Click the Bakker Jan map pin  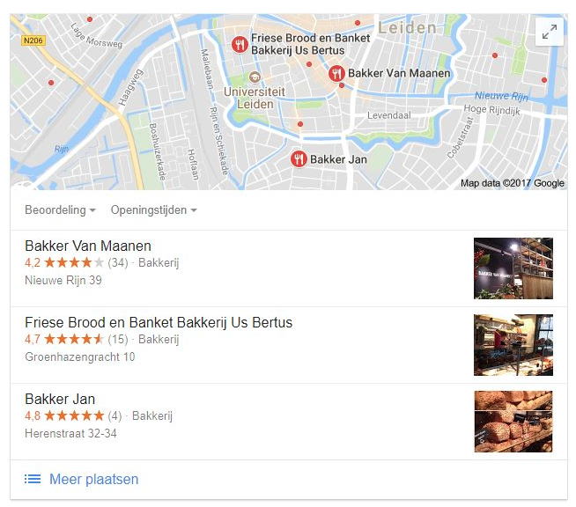(299, 159)
